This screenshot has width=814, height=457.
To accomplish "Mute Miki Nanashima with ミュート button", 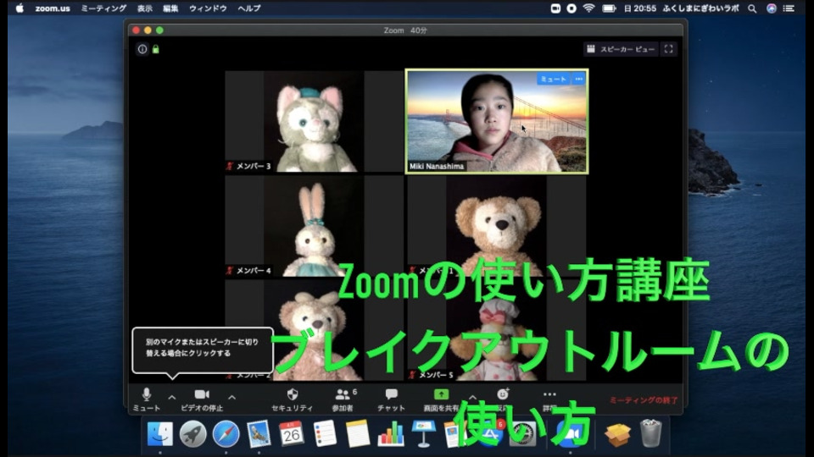I will (554, 80).
